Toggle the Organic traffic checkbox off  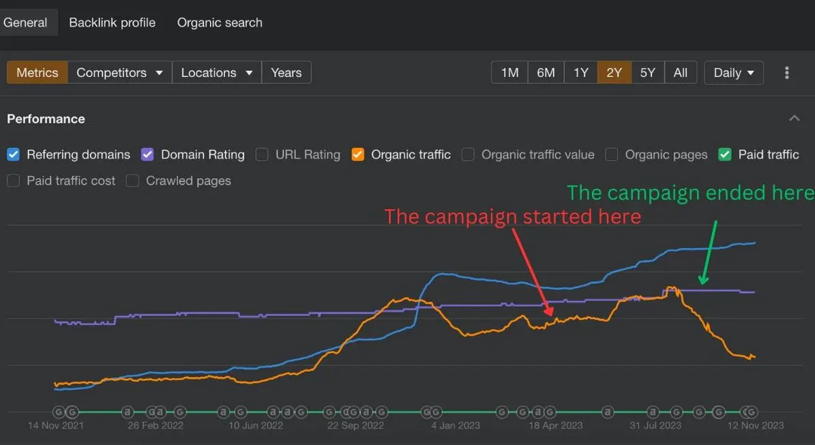[357, 154]
